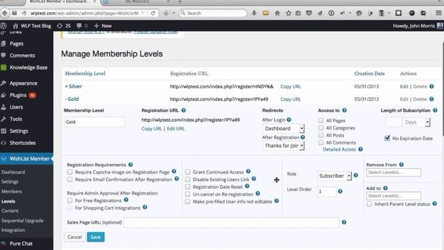Delete the Silver membership level
Image resolution: width=444 pixels, height=250 pixels.
[420, 86]
